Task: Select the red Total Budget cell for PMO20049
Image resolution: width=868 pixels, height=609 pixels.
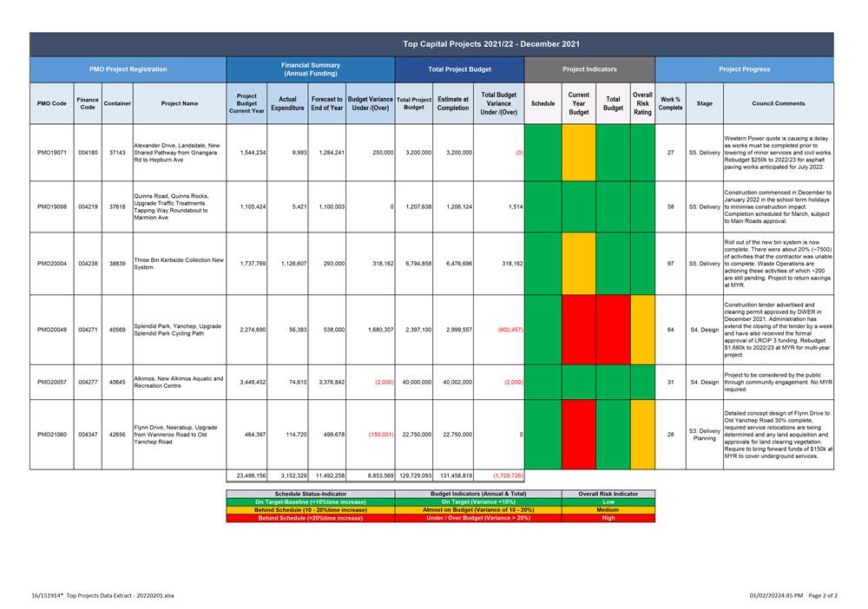Action: 613,330
